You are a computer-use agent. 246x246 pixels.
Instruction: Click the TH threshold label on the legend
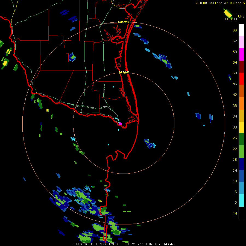click(x=235, y=213)
